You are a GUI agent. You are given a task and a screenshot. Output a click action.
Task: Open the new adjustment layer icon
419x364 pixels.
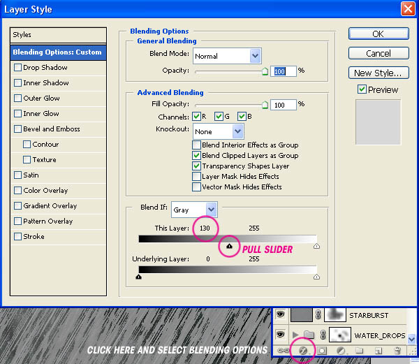341,350
